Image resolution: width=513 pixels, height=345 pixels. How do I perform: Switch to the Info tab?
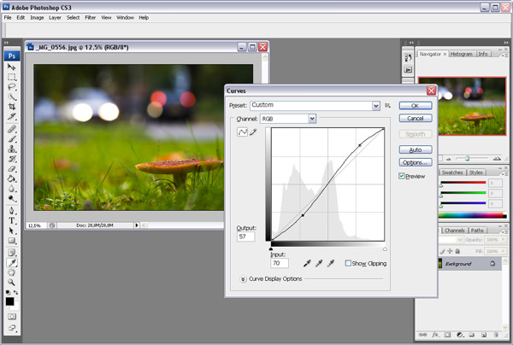click(x=483, y=54)
